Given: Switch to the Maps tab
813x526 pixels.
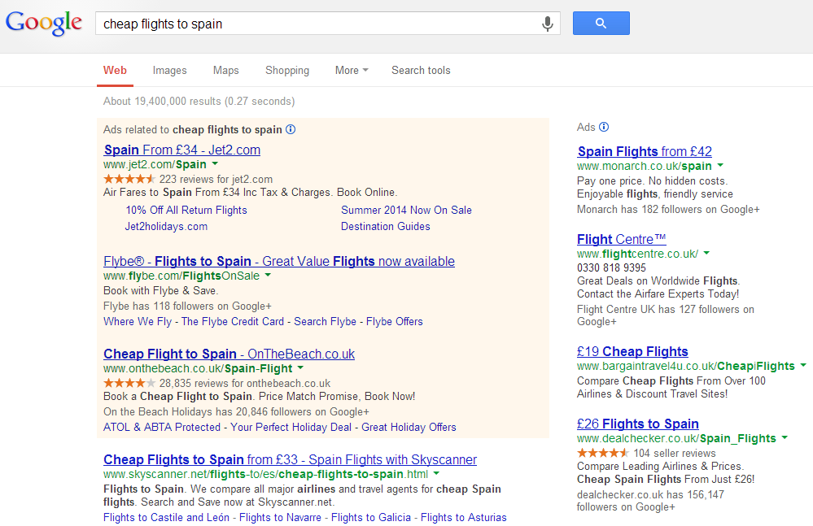Looking at the screenshot, I should (x=226, y=71).
